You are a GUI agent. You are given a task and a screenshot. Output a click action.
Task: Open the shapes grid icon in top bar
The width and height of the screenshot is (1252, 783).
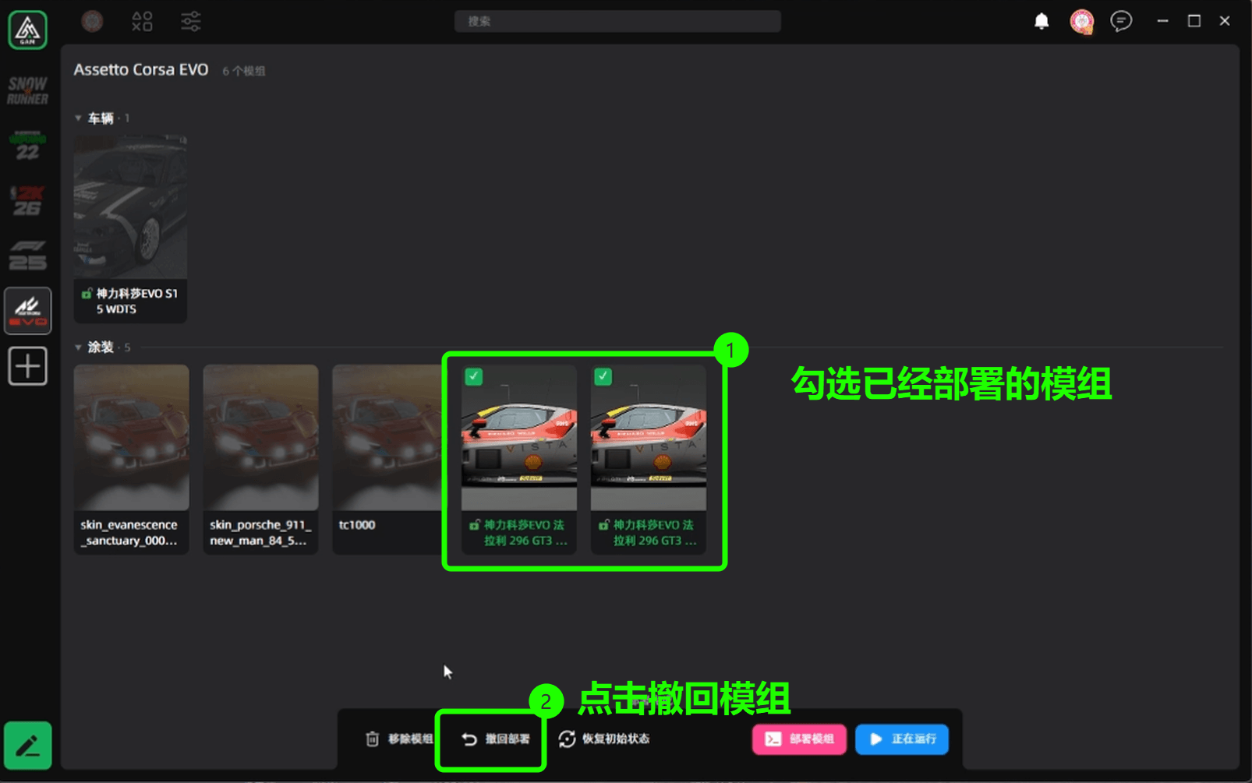[142, 21]
